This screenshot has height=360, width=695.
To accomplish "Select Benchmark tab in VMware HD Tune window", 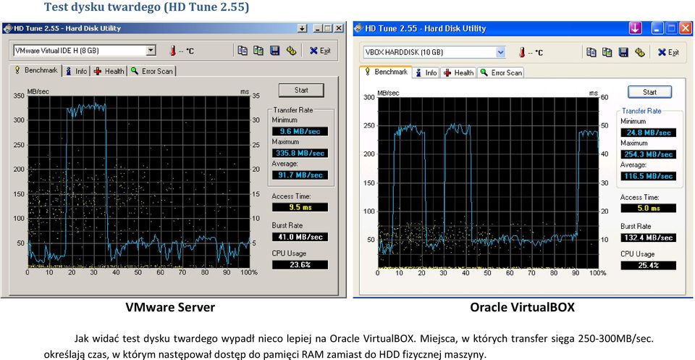I will pyautogui.click(x=36, y=70).
